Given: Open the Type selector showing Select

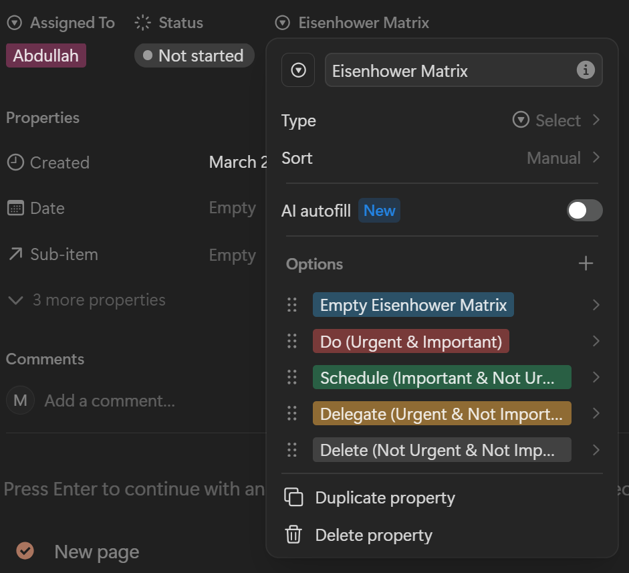Looking at the screenshot, I should 555,120.
